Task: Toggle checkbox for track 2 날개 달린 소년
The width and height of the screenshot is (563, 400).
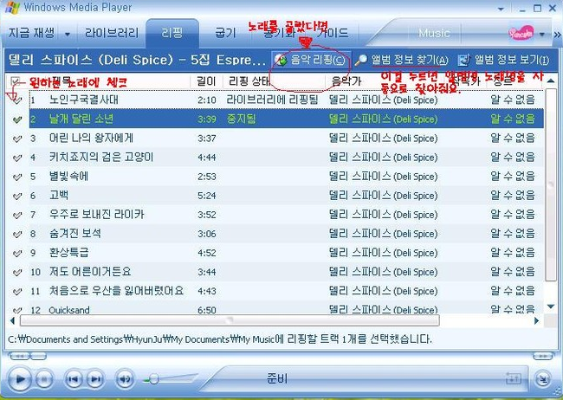Action: 16,119
